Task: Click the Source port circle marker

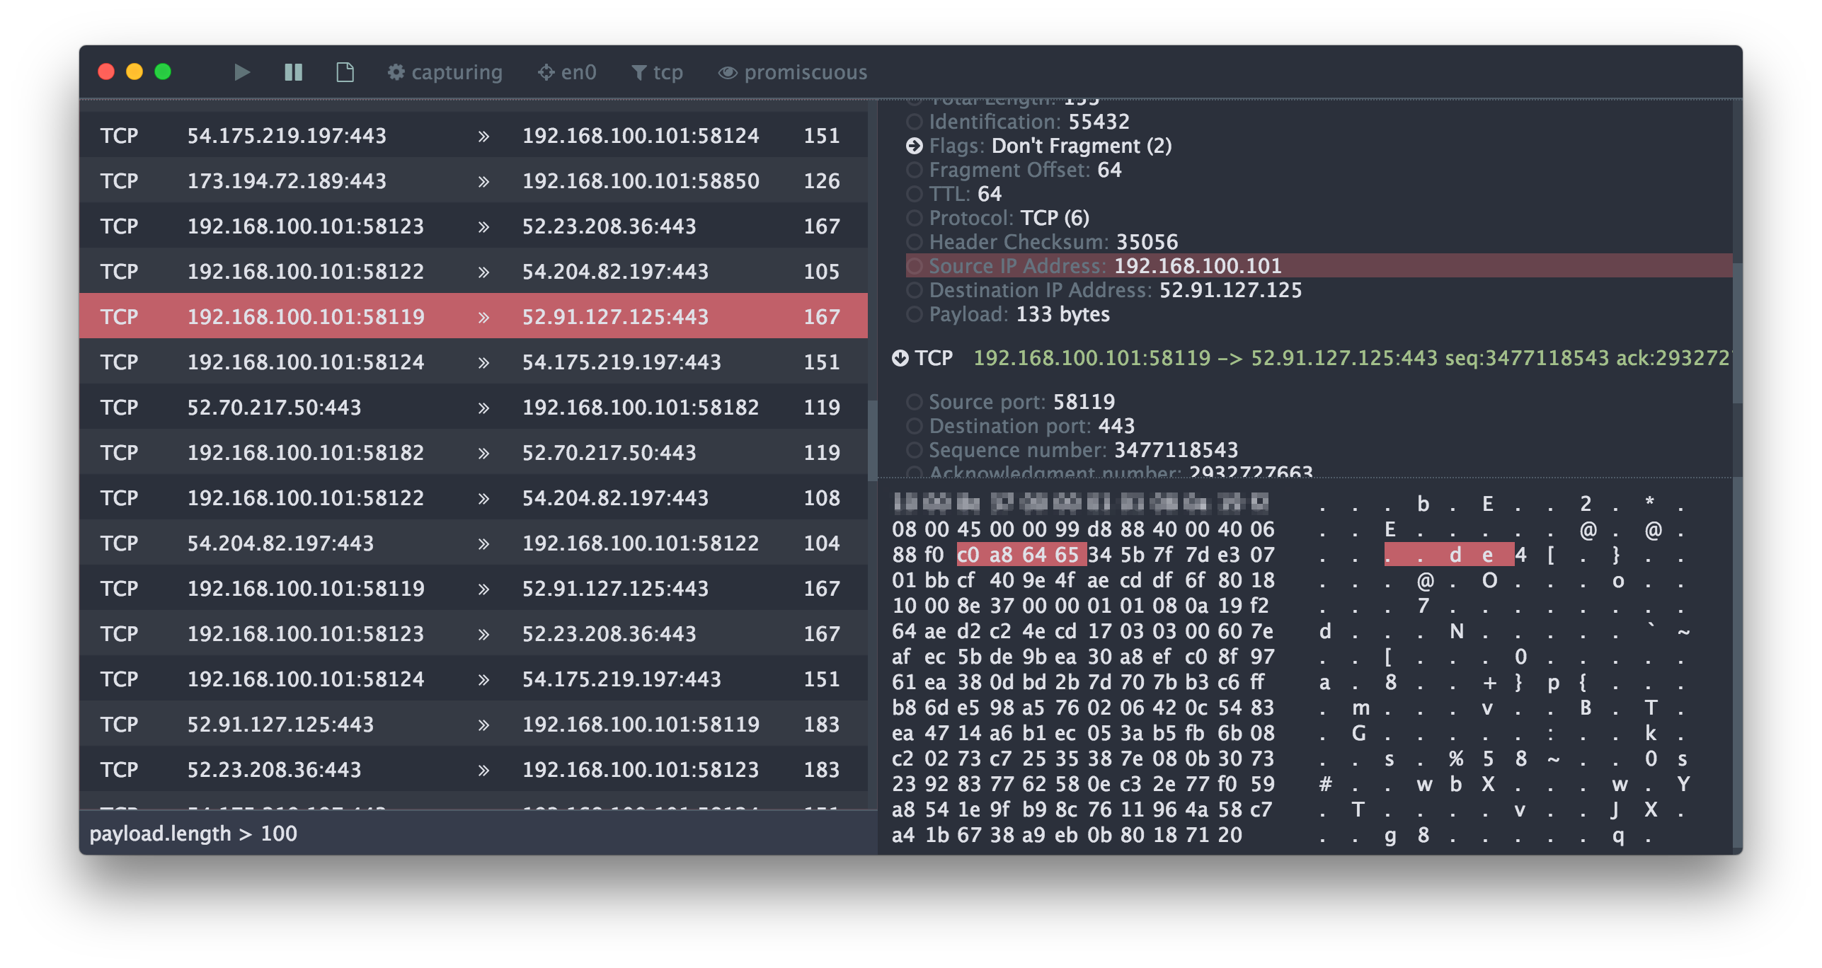Action: coord(915,402)
